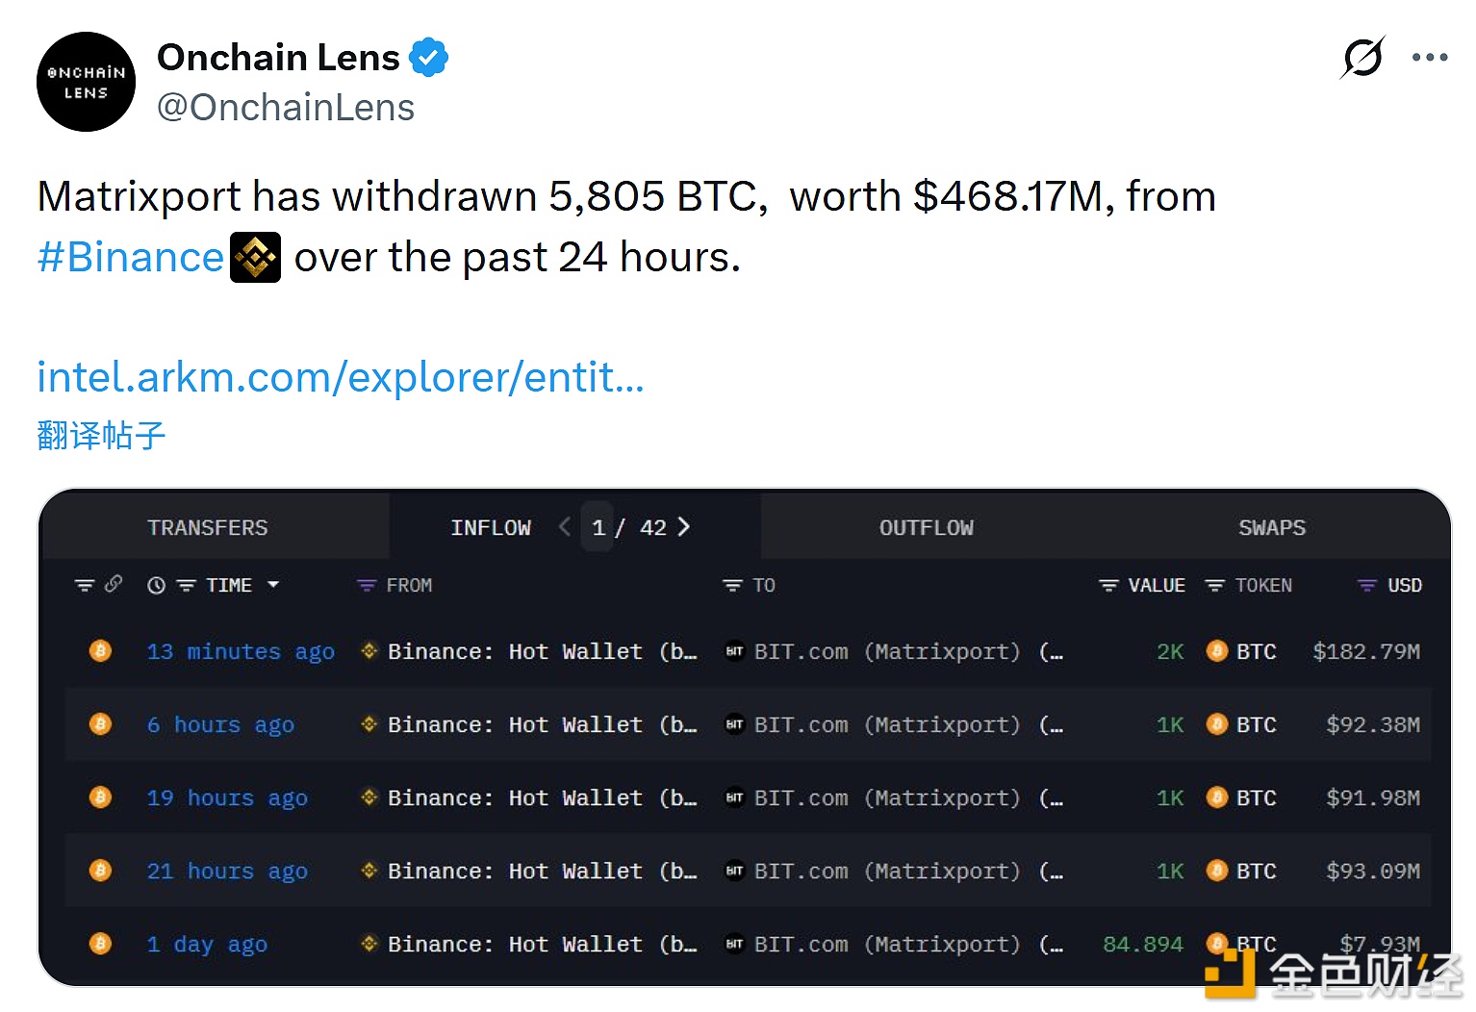Click the Bitcoin icon on the first transfer row
This screenshot has height=1012, width=1476.
point(100,651)
